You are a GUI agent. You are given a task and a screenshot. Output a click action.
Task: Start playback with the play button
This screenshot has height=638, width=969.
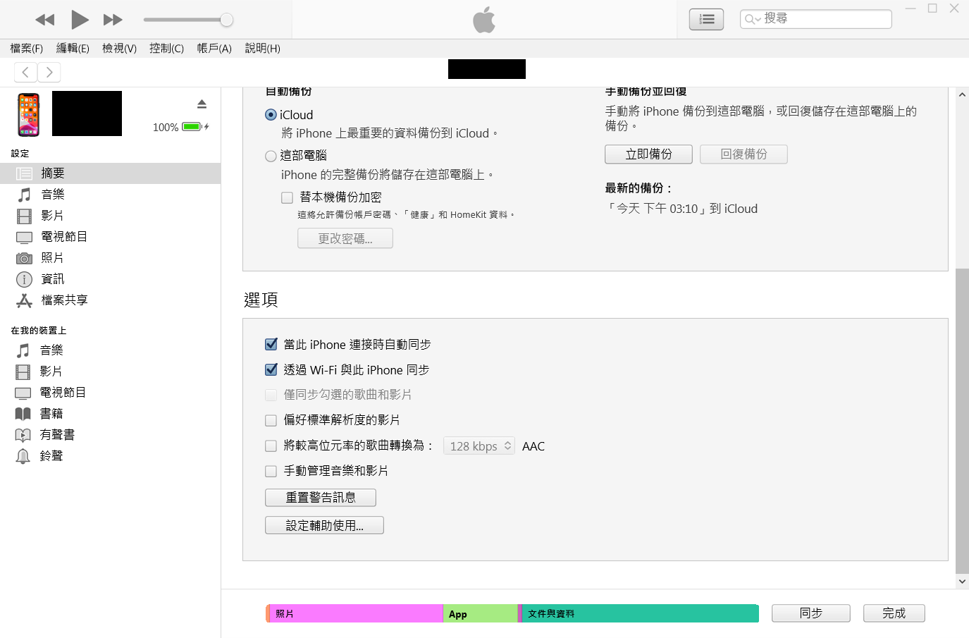(x=80, y=20)
